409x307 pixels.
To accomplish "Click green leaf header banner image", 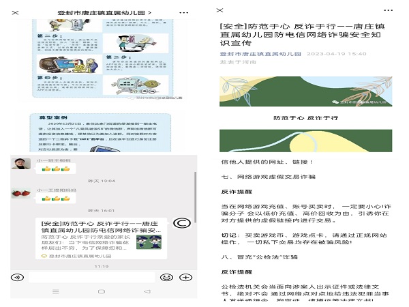I will [x=305, y=91].
